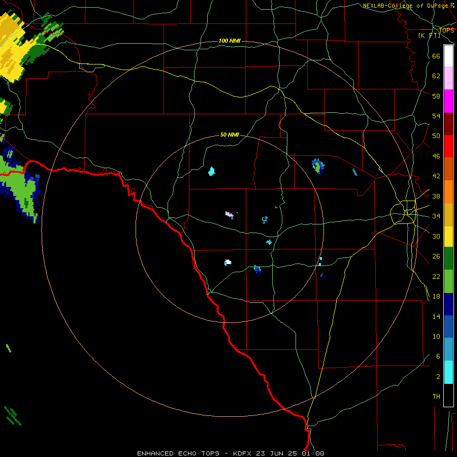
Task: Click the "[K FT]" units label
Action: (429, 35)
